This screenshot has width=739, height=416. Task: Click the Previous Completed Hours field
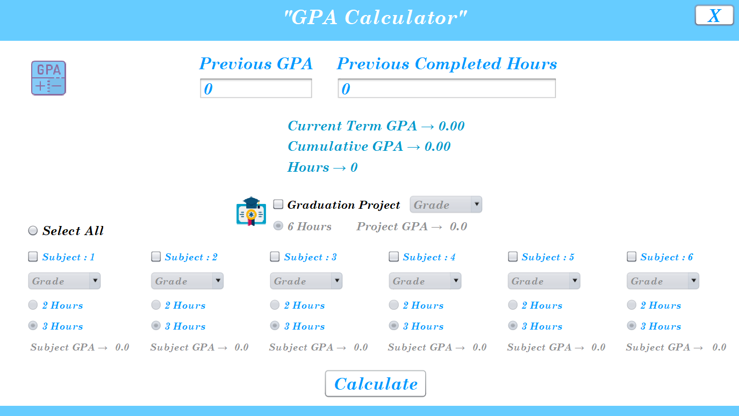(446, 88)
